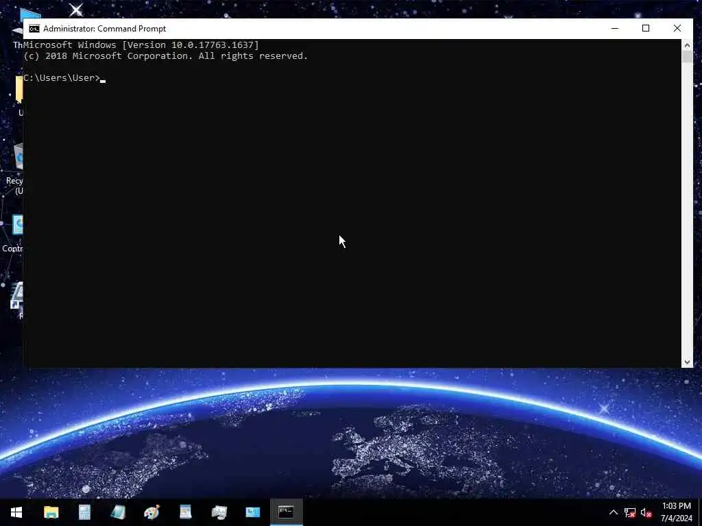Open the network status tray icon

pyautogui.click(x=629, y=512)
